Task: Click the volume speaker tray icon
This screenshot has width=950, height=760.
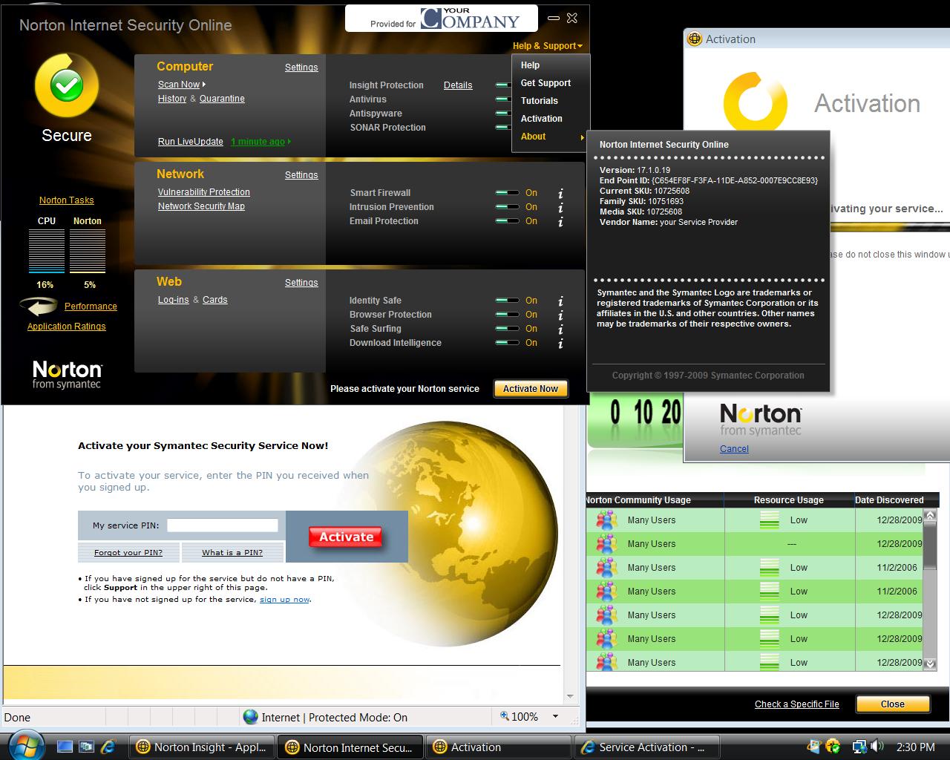Action: pos(877,747)
